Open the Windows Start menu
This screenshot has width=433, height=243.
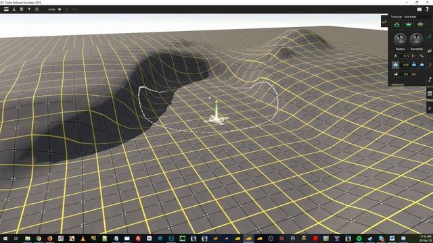click(x=5, y=238)
